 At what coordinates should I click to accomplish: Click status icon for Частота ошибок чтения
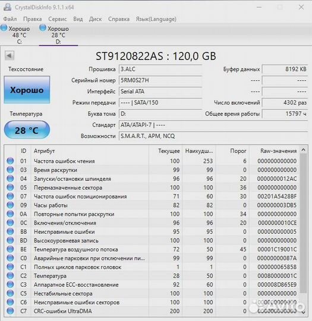coord(10,161)
